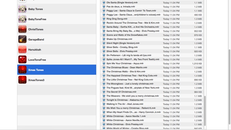
Task: Select the highlighted Xmas Tones row
Action: coord(57,70)
